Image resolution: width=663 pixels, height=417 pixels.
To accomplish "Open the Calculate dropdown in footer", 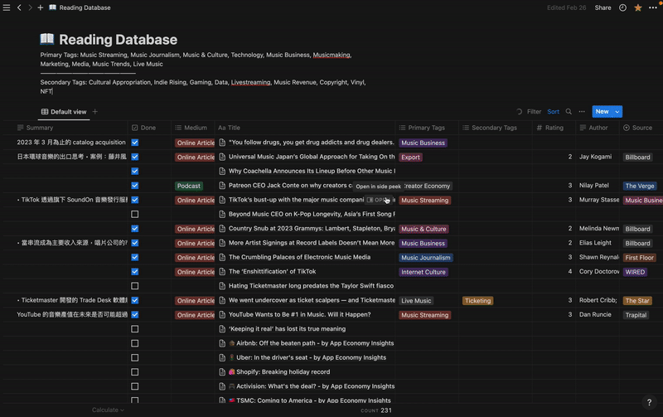I will click(x=108, y=410).
